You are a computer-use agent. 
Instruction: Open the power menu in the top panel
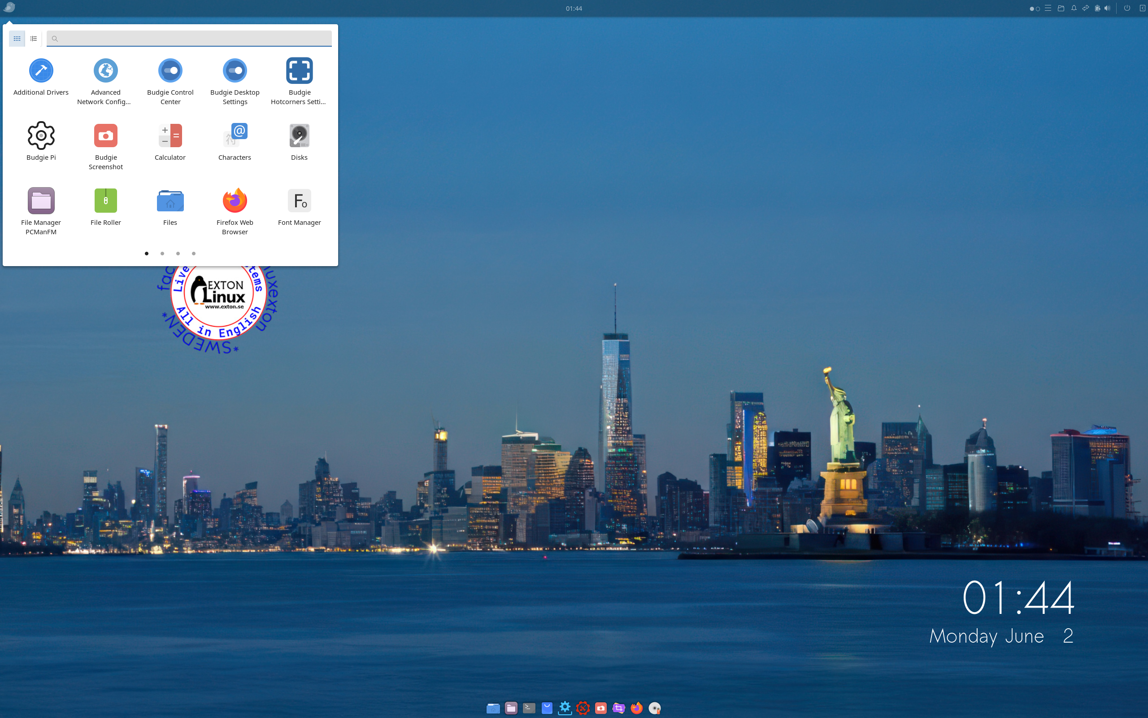pyautogui.click(x=1127, y=8)
